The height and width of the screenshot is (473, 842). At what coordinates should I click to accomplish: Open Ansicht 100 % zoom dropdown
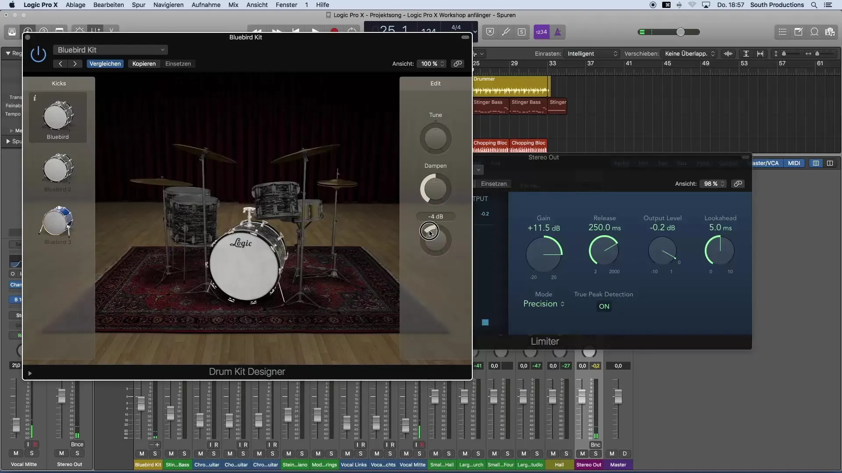pyautogui.click(x=432, y=64)
